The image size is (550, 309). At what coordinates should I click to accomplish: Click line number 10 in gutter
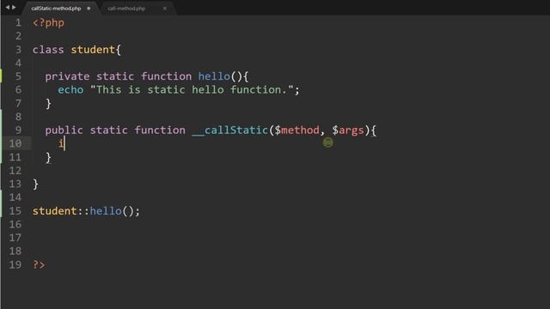15,143
